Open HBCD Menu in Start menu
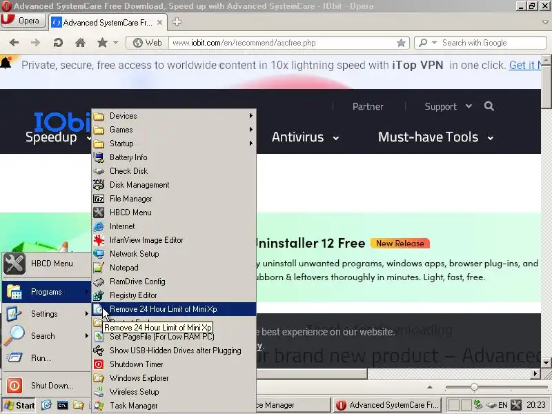Viewport: 552px width, 414px height. click(x=46, y=264)
